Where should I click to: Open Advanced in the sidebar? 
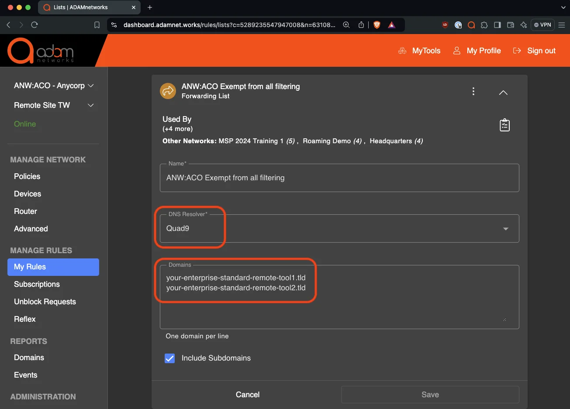tap(31, 229)
